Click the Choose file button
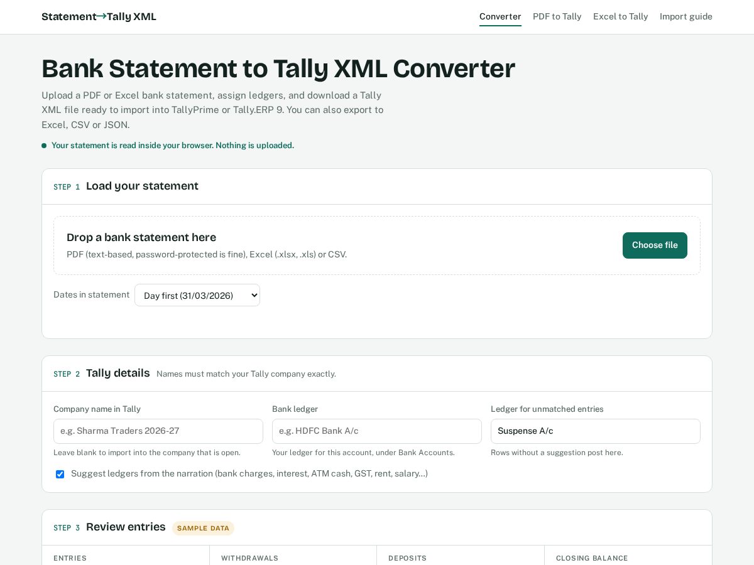This screenshot has width=754, height=565. (x=655, y=245)
